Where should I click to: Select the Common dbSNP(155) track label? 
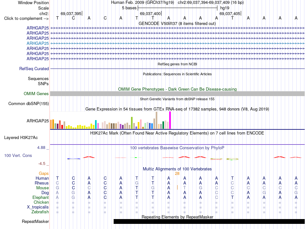coord(28,104)
